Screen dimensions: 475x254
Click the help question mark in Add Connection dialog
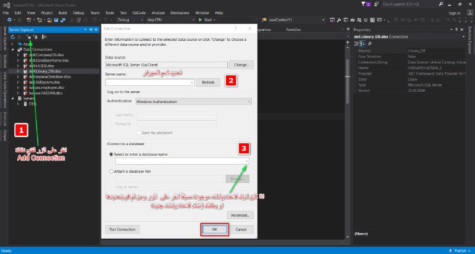(x=235, y=28)
